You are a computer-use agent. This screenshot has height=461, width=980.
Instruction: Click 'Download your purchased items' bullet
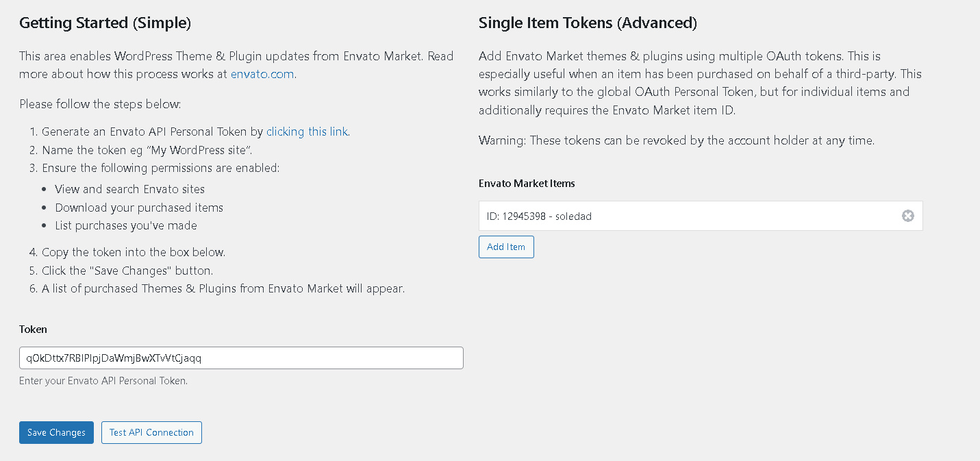139,208
